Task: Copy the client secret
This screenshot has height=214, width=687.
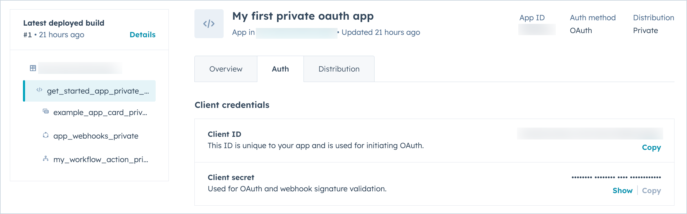Action: (651, 191)
